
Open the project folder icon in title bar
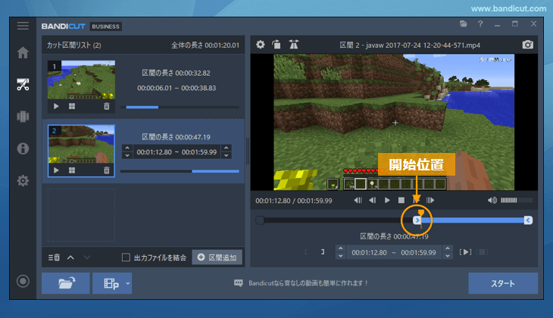[463, 24]
